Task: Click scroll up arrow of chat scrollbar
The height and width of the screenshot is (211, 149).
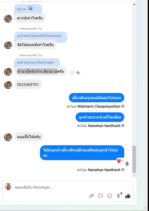Action: pyautogui.click(x=134, y=4)
